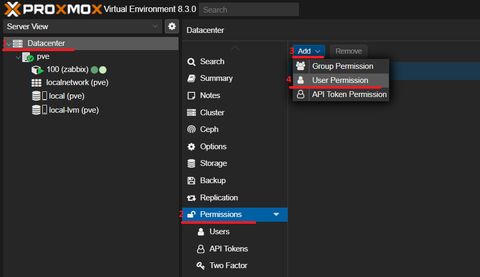Open the Server View settings gear

click(172, 26)
